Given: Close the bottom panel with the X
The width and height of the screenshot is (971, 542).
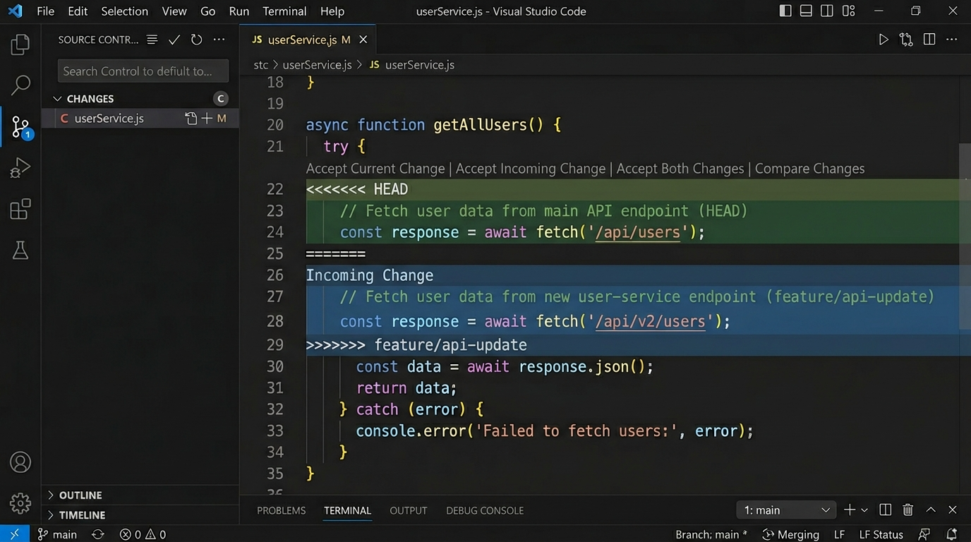Looking at the screenshot, I should point(953,510).
